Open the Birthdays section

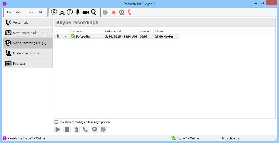coord(28,63)
